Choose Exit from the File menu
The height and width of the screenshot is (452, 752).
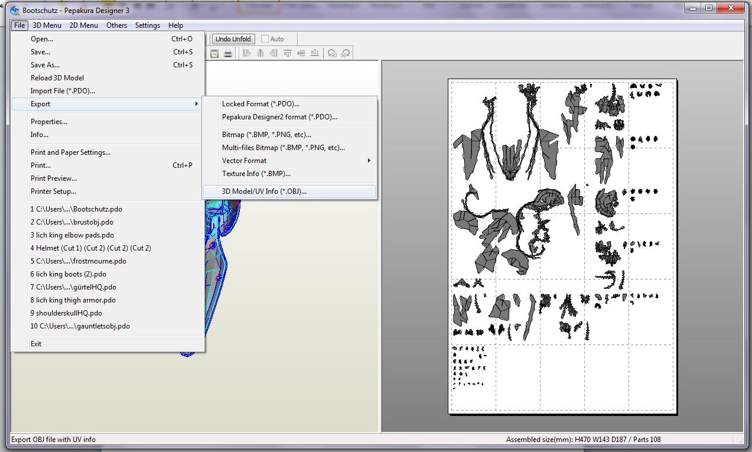click(x=108, y=344)
